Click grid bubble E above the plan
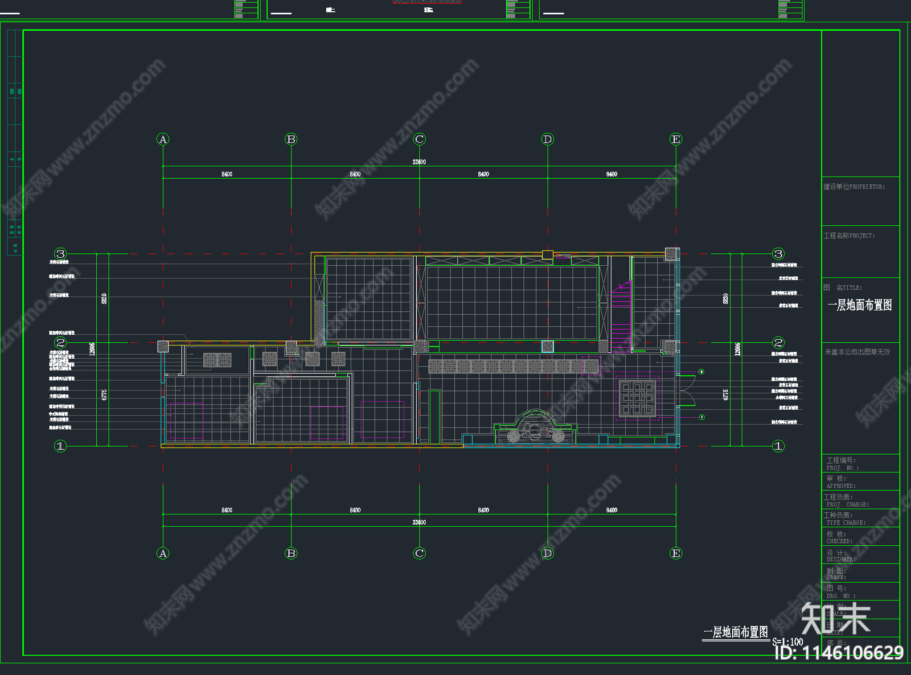Screen dimensions: 911x675 676,139
